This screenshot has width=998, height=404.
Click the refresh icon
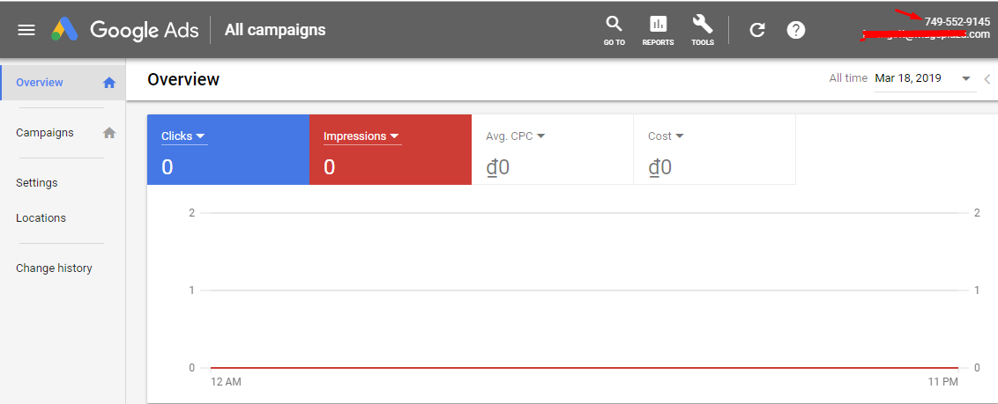pos(756,30)
